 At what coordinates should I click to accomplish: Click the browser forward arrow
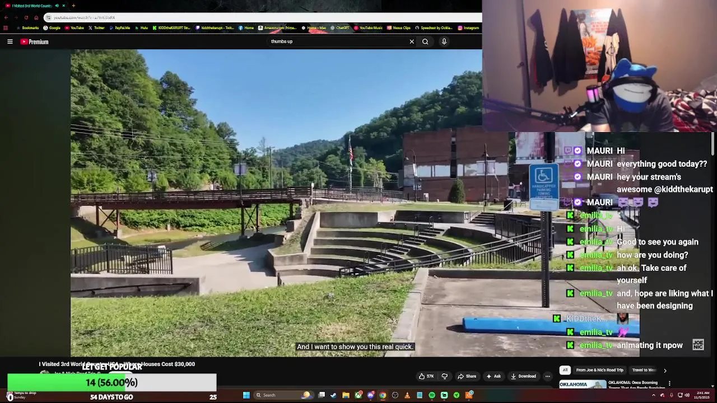tap(16, 17)
